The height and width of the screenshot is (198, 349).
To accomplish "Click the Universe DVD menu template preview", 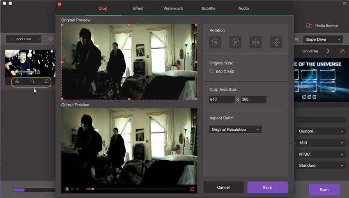I will pos(321,80).
